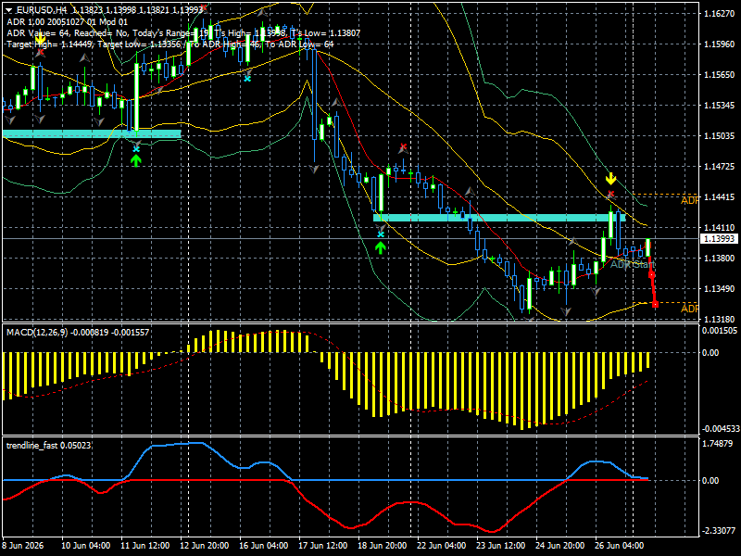
Task: Click price level 1.16270 on the axis
Action: point(720,14)
